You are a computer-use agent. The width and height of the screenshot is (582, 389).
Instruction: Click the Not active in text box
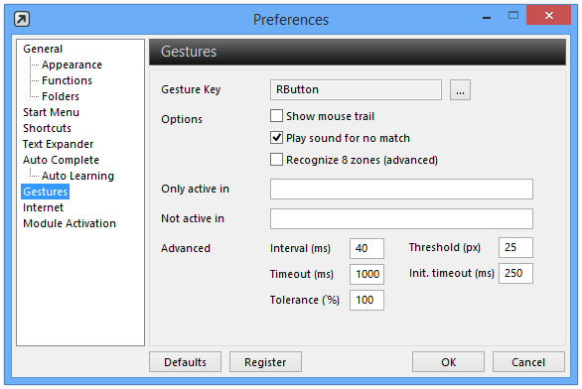401,218
